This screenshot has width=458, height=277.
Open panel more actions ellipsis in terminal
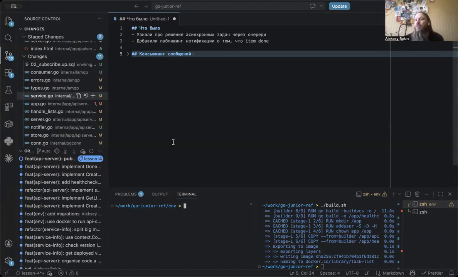pos(426,194)
